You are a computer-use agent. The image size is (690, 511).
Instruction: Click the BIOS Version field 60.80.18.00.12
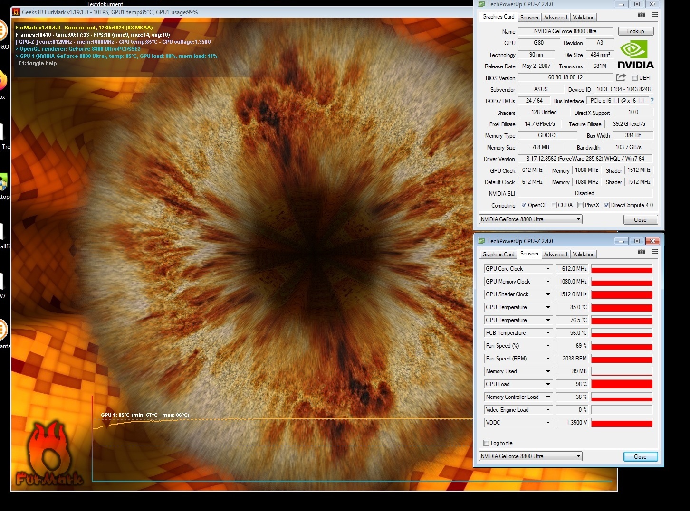[x=565, y=77]
